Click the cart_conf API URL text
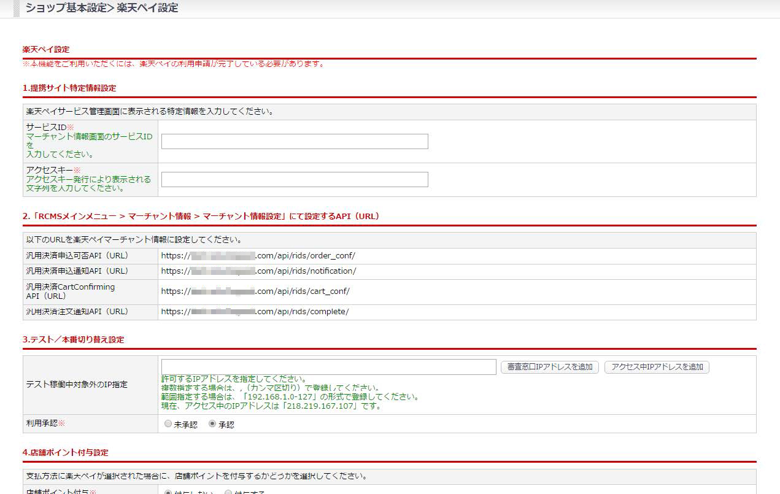 (x=255, y=291)
